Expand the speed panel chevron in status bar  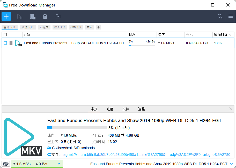pos(59,164)
